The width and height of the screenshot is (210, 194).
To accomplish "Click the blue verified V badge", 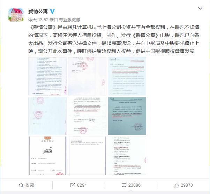I will 52,11.
